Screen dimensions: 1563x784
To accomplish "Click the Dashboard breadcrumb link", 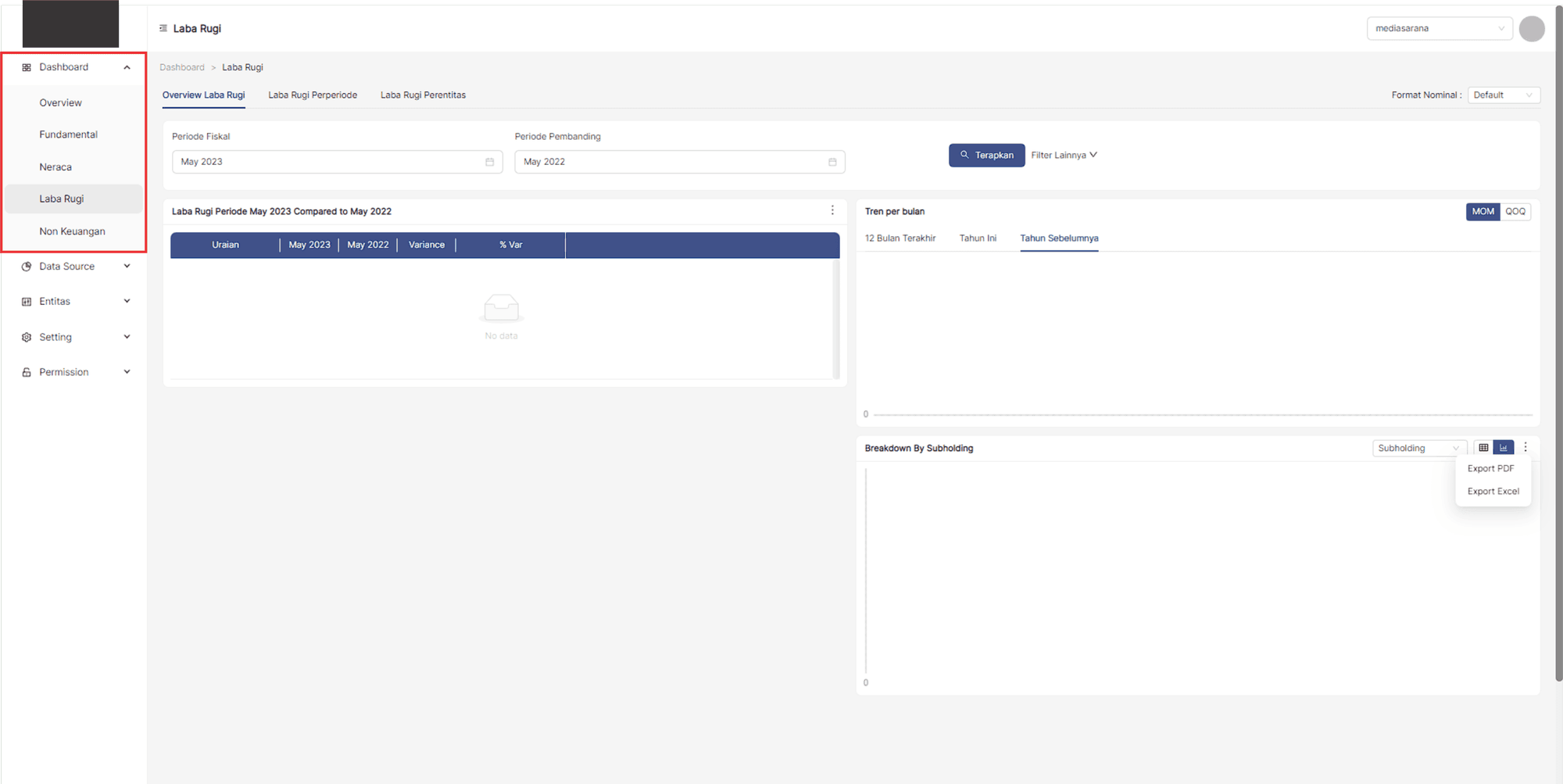I will pyautogui.click(x=182, y=67).
